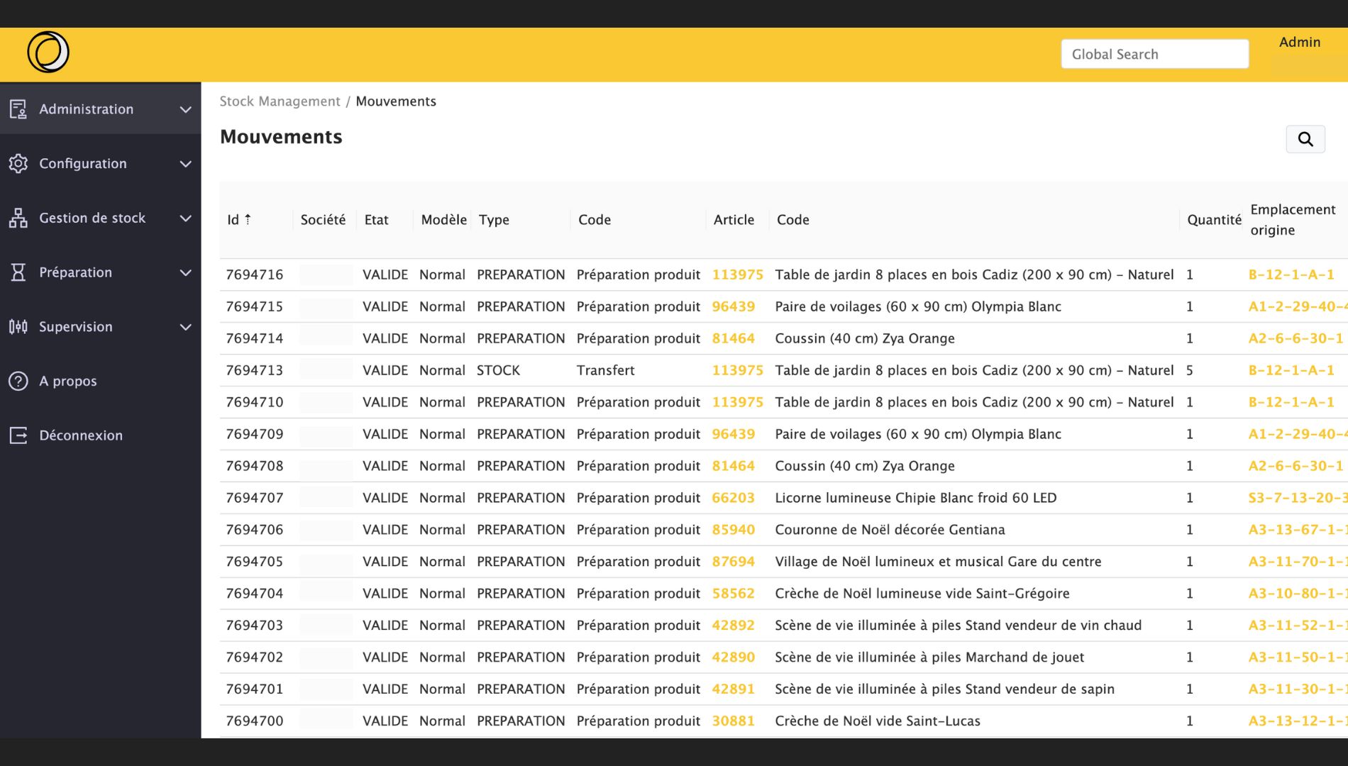The height and width of the screenshot is (766, 1348).
Task: Click the Administration sidebar icon
Action: (18, 109)
